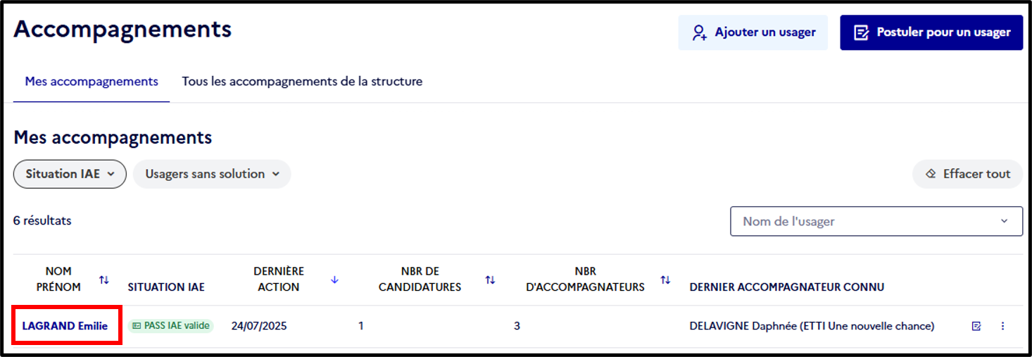Click the Nom de l'usager chevron arrow
Viewport: 1032px width, 357px height.
pos(1004,221)
